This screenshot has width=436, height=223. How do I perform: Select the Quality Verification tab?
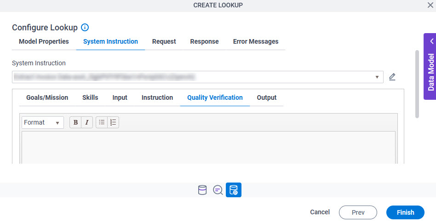[x=215, y=97]
